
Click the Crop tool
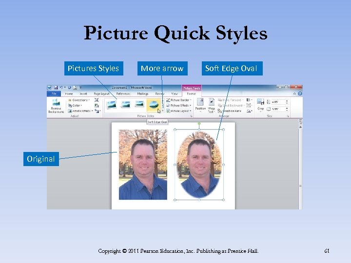point(260,105)
